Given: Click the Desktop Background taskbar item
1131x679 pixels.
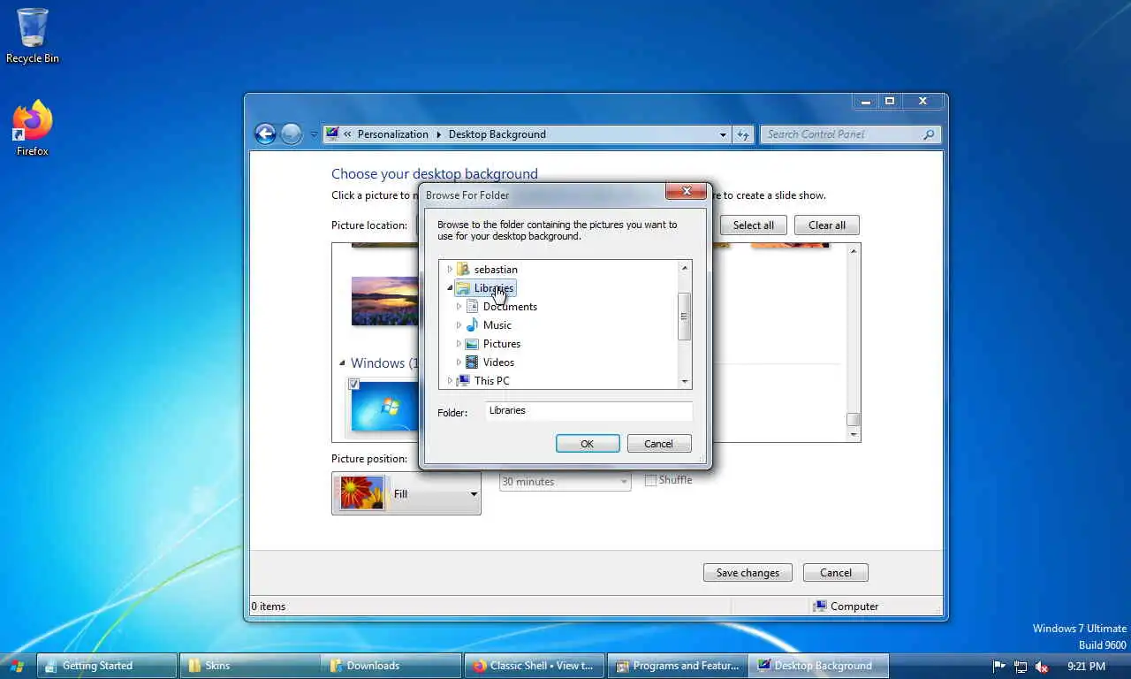Looking at the screenshot, I should pyautogui.click(x=819, y=666).
